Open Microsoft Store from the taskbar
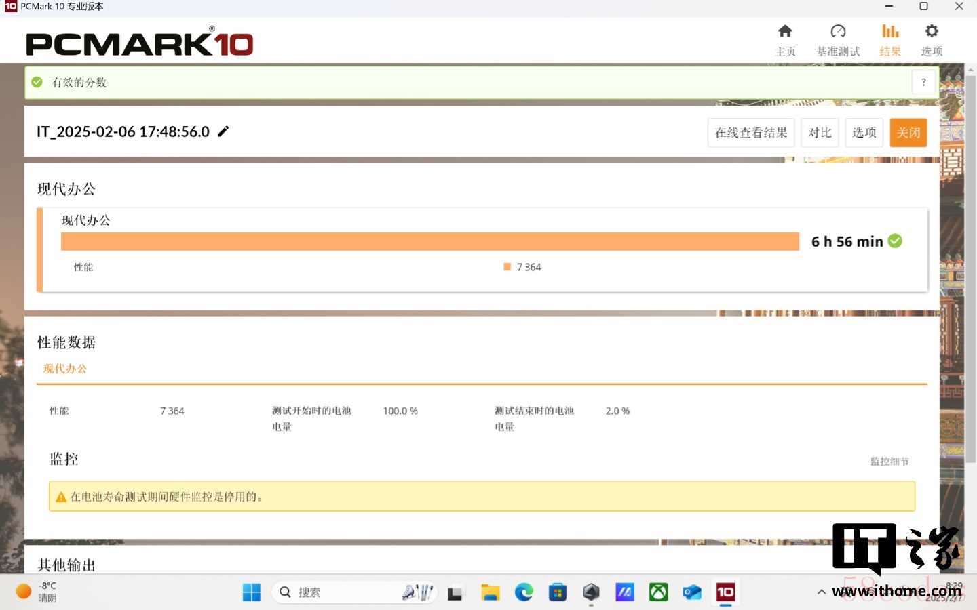The image size is (977, 610). [558, 592]
